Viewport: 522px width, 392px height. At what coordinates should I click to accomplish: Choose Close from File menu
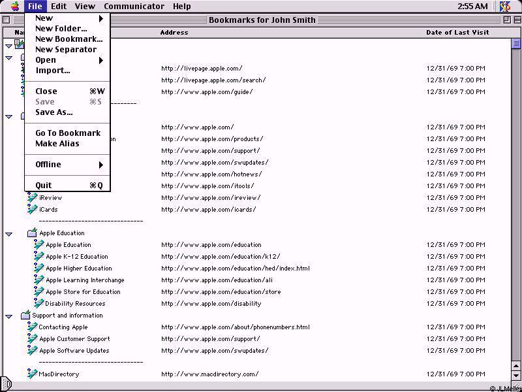(68, 91)
